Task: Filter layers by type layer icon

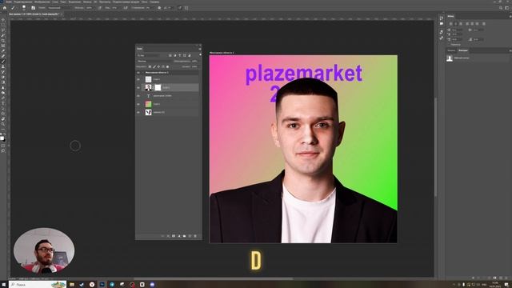Action: coord(179,55)
